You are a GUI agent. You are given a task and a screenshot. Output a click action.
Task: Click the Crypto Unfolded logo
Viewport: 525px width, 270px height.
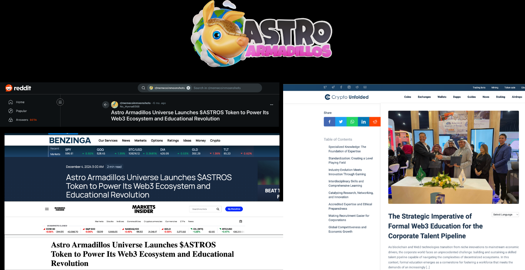pos(346,97)
